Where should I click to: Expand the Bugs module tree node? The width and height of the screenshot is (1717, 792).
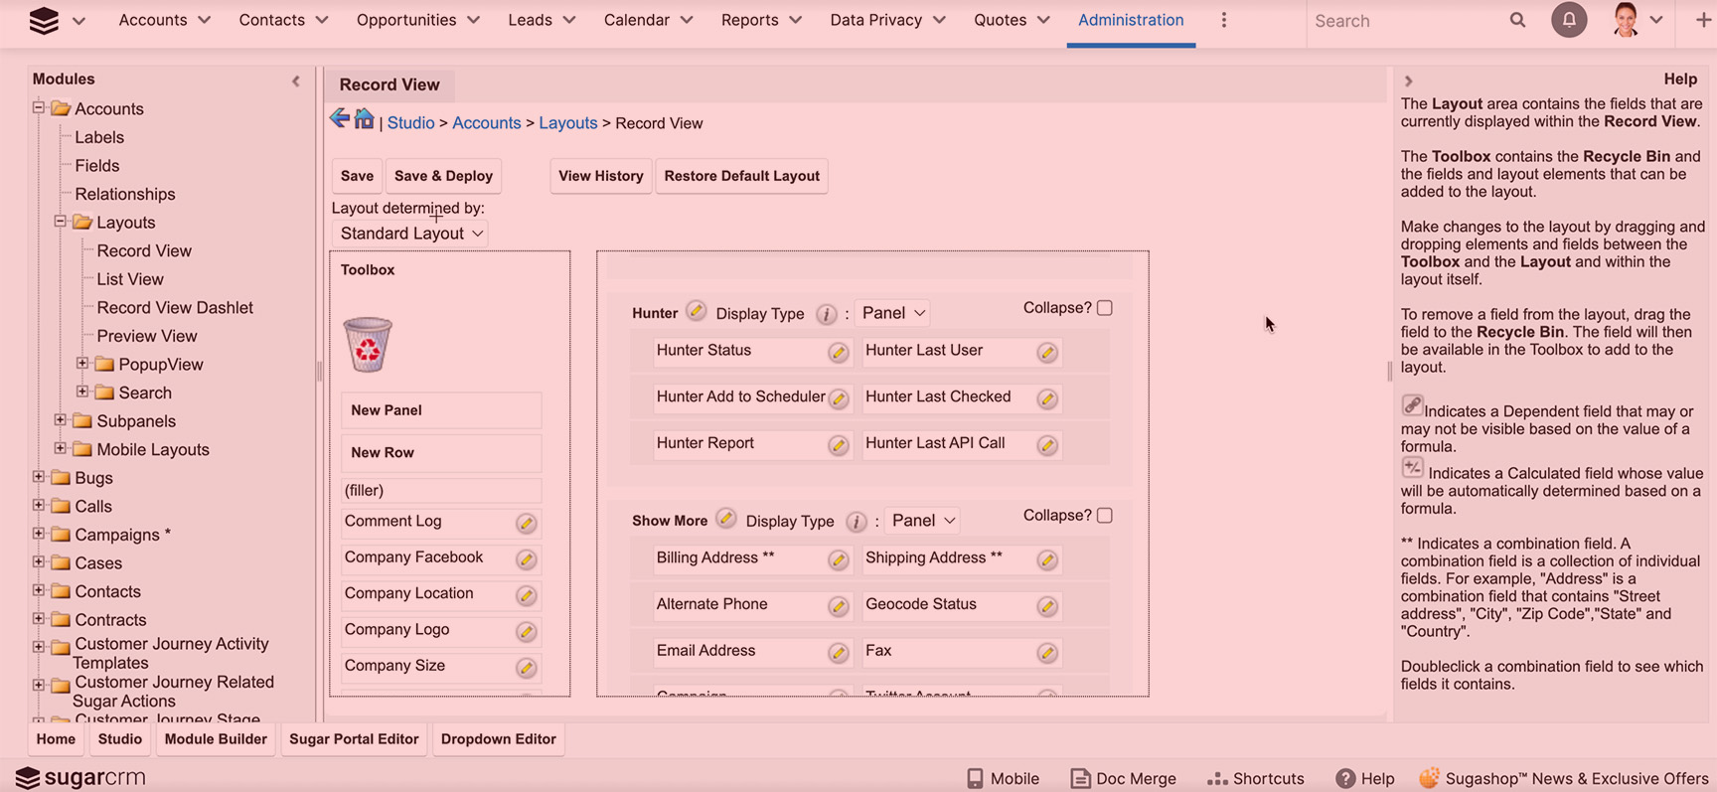[x=39, y=477]
